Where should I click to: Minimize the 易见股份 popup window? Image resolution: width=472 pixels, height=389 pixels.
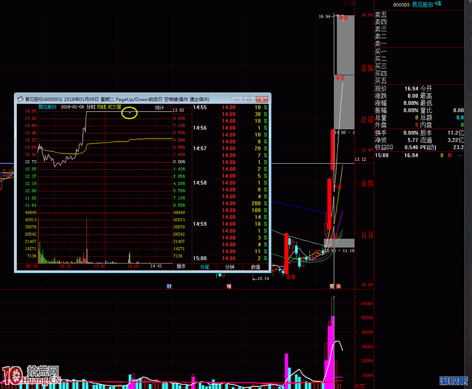[x=237, y=99]
